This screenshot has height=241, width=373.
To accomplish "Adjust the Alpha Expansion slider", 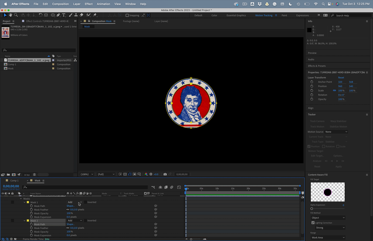I will pos(312,209).
